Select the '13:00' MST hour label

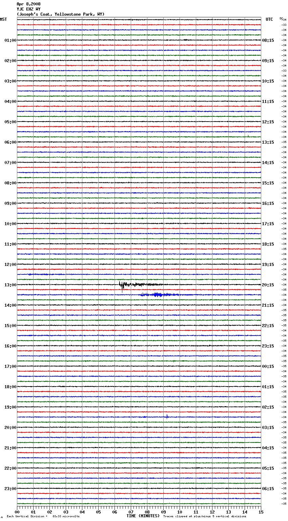(x=11, y=285)
